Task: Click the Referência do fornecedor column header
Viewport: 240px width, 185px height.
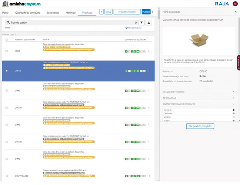Action: 25,40
